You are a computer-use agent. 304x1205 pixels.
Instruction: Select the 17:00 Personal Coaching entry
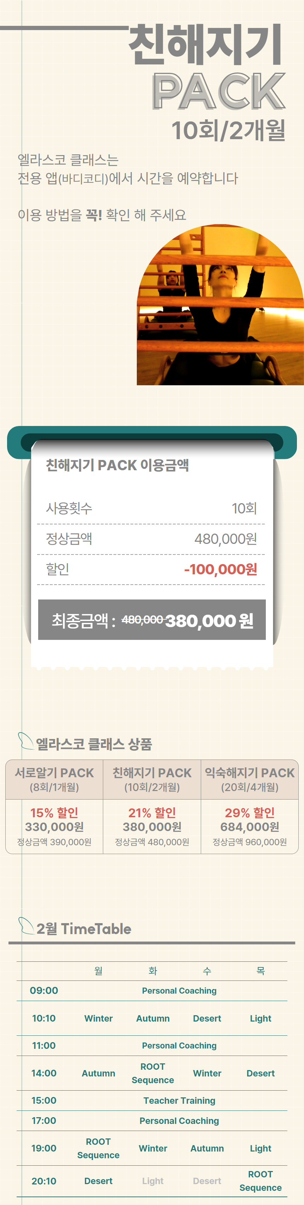pyautogui.click(x=179, y=1120)
